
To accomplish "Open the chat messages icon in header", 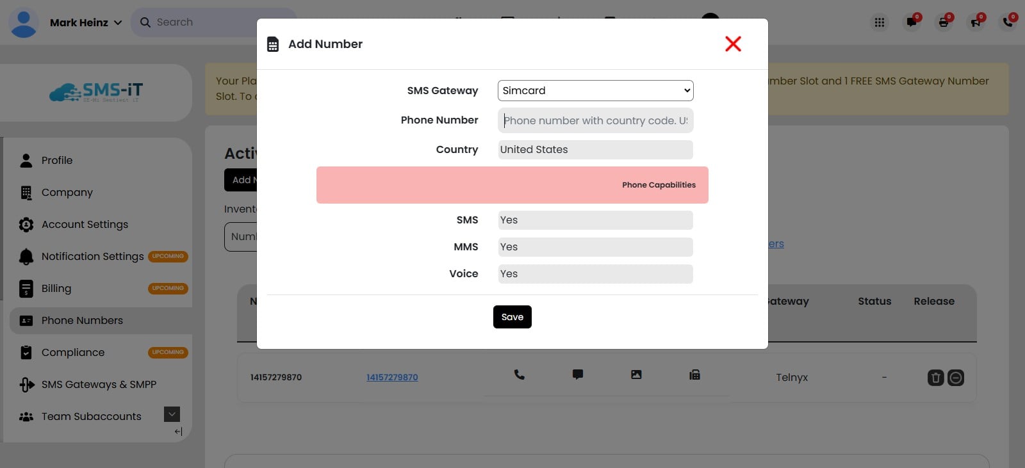I will pyautogui.click(x=912, y=22).
